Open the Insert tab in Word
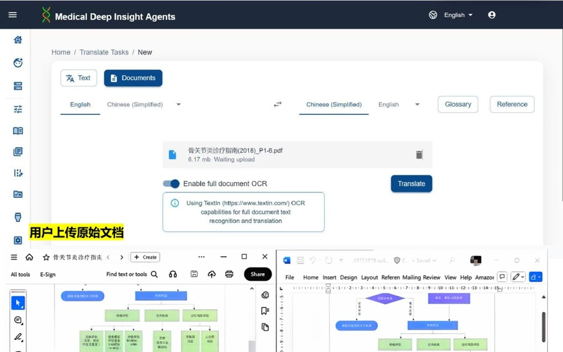This screenshot has width=563, height=352. 329,277
